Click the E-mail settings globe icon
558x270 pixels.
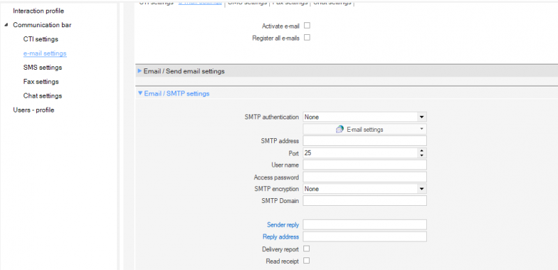(340, 130)
